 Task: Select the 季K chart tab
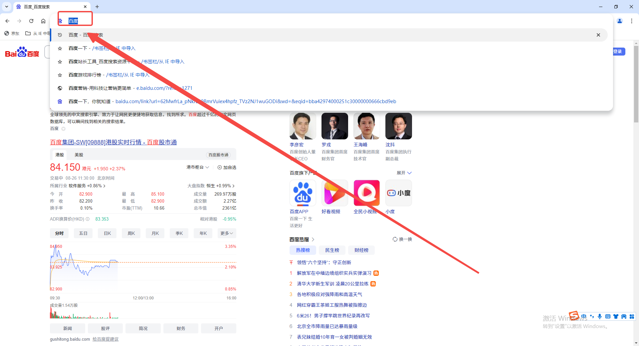coord(179,233)
